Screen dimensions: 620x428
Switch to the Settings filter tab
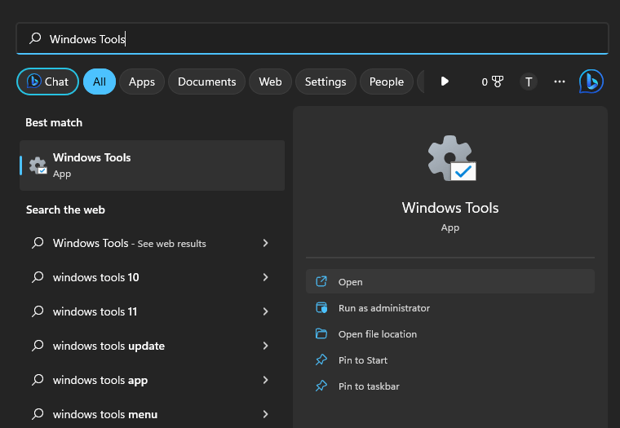[x=325, y=82]
